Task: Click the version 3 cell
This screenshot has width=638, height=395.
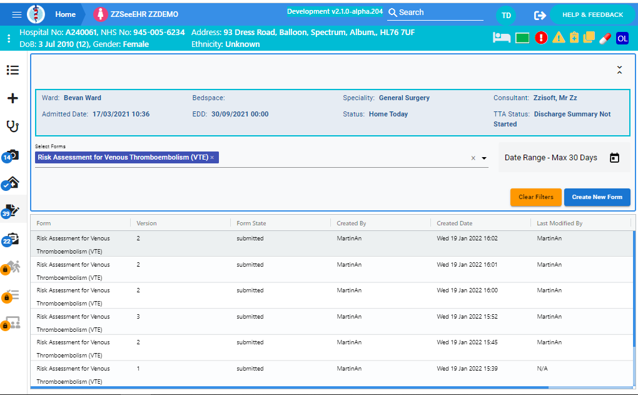Action: coord(138,316)
